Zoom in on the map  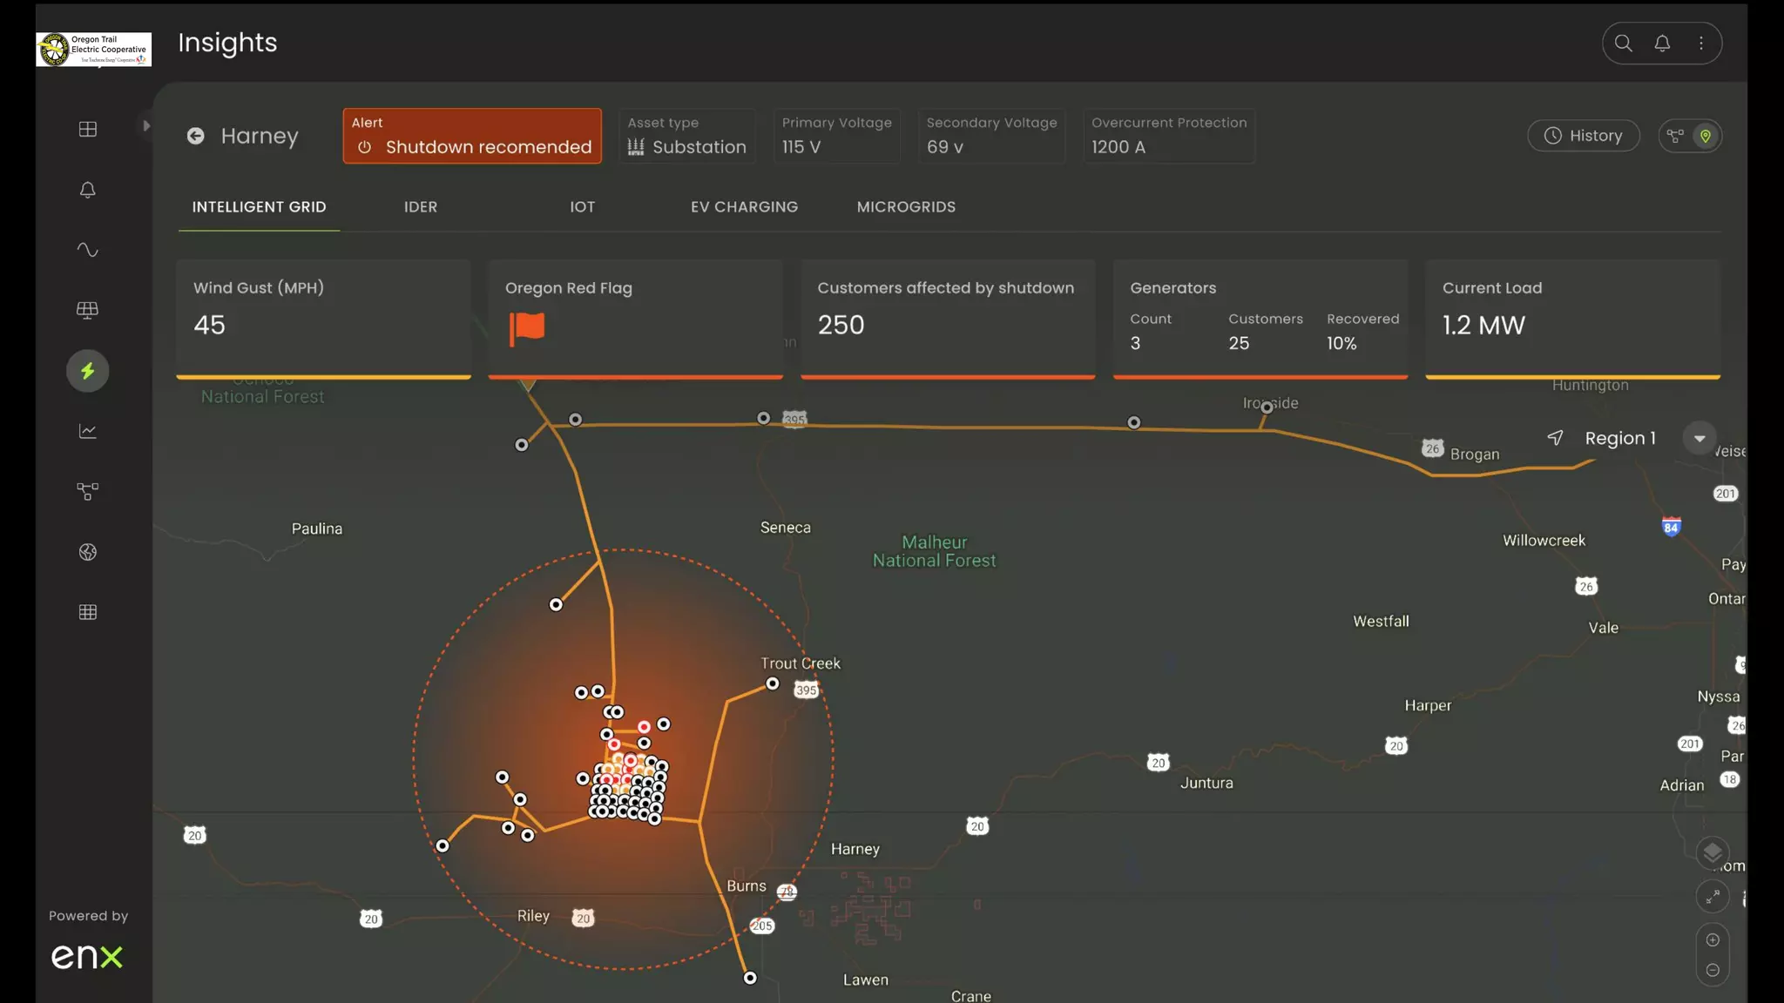tap(1713, 940)
